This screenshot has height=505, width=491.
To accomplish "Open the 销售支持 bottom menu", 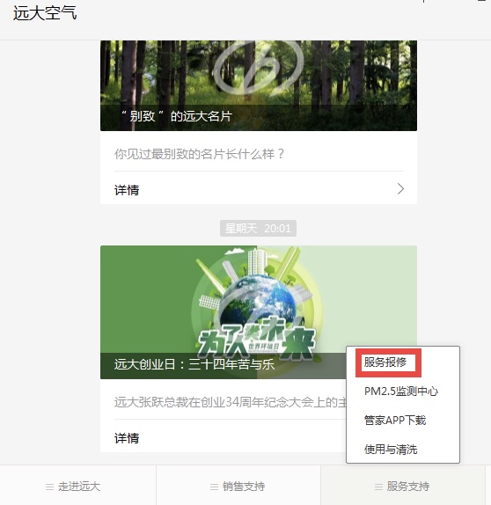I will (x=238, y=486).
